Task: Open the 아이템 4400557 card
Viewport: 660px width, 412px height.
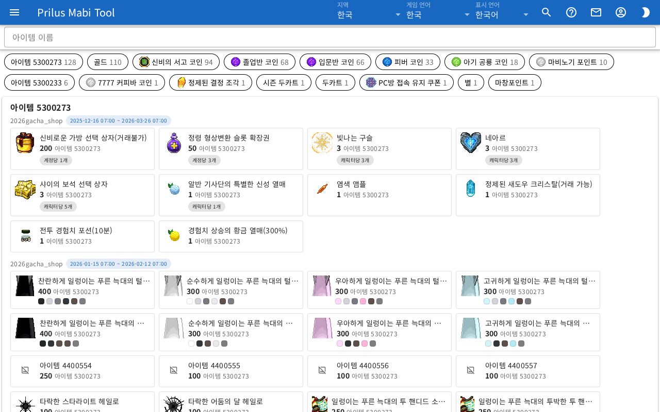Action: [528, 371]
